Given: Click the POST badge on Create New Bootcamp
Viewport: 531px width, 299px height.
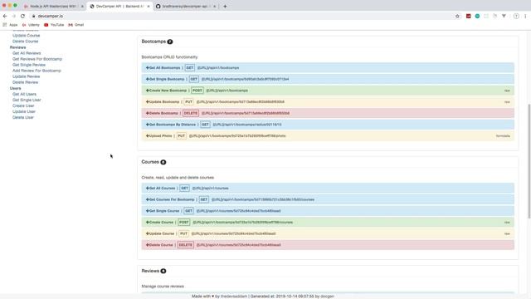Looking at the screenshot, I should click(197, 91).
